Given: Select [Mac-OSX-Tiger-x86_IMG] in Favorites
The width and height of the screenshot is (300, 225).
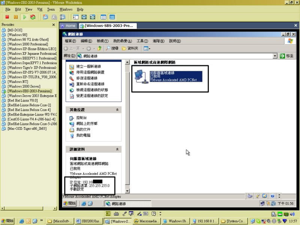Looking at the screenshot, I should tap(27, 128).
